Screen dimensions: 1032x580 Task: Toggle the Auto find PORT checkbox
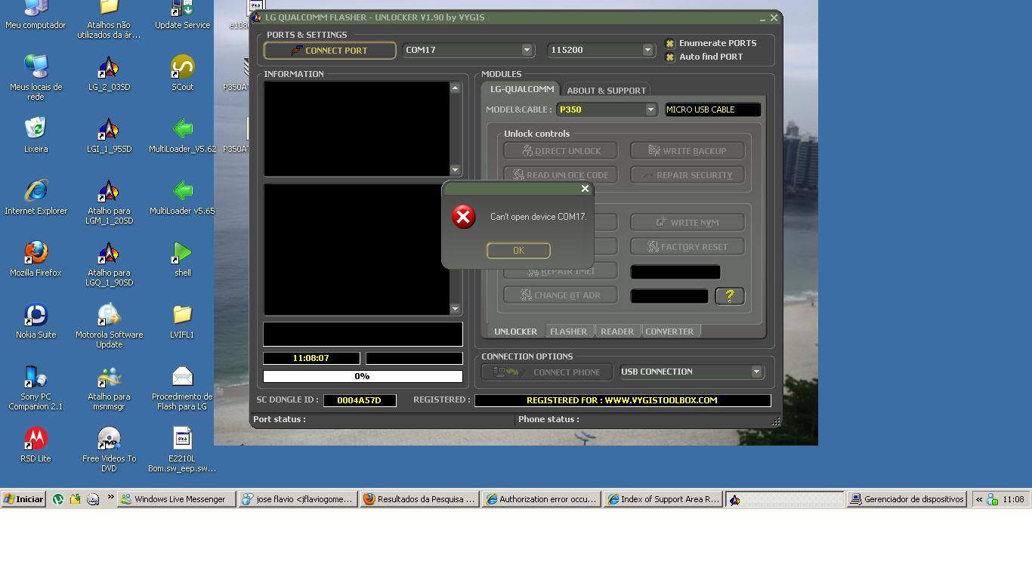point(670,57)
